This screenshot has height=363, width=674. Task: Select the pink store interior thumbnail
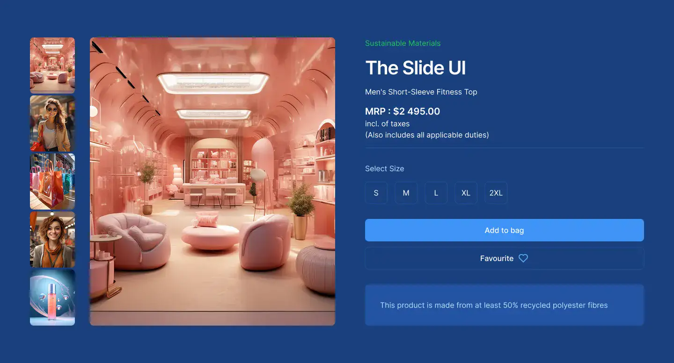click(x=52, y=65)
